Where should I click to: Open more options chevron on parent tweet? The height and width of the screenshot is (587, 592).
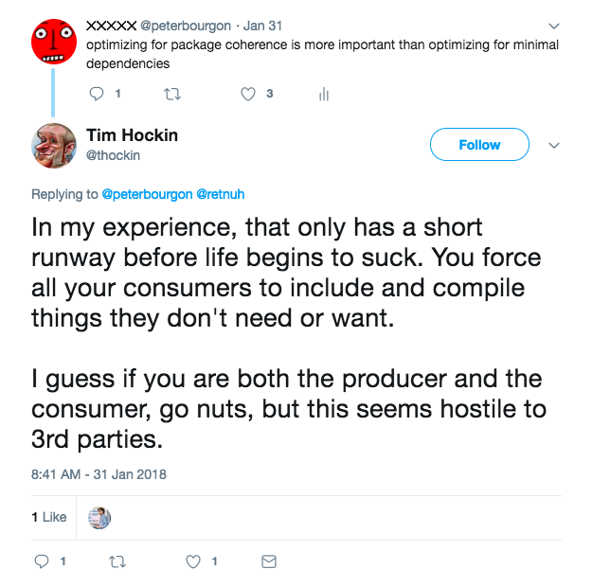click(554, 26)
